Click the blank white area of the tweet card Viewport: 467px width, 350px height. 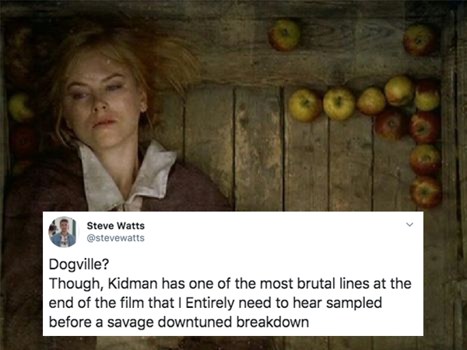click(x=268, y=238)
